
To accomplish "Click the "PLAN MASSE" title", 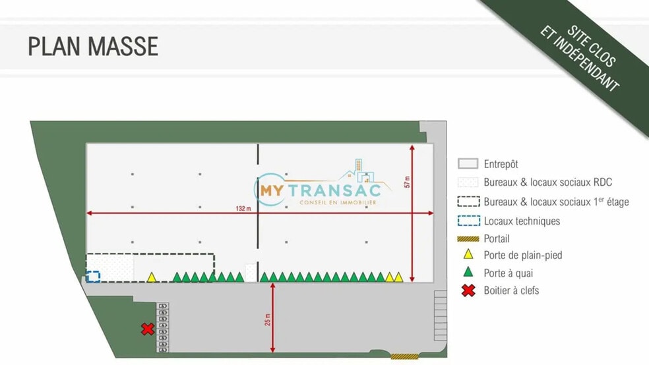I will [93, 47].
